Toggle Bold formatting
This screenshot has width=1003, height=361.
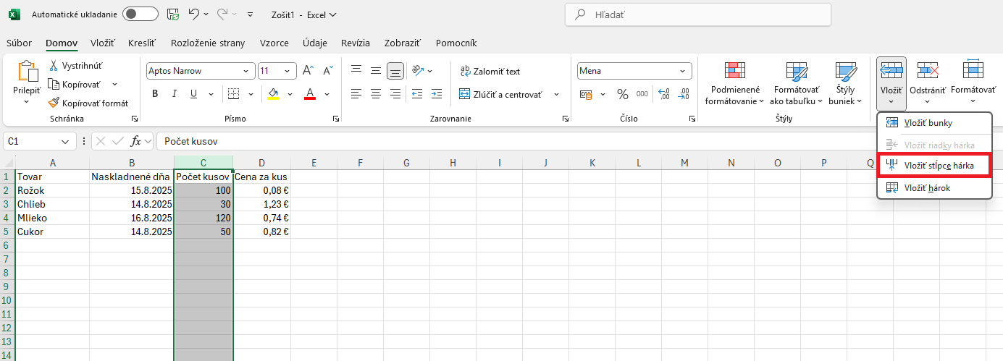pos(155,94)
